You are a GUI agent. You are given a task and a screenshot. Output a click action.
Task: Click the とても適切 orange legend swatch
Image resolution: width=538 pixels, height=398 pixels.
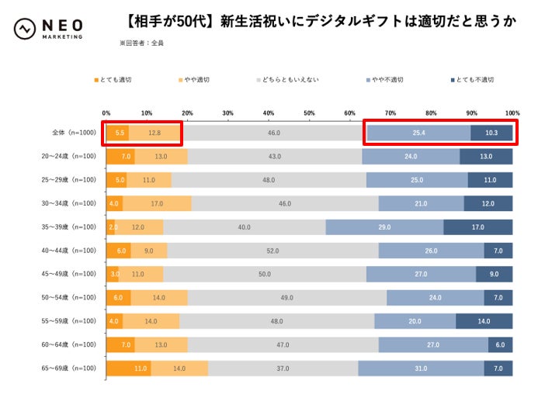point(96,80)
